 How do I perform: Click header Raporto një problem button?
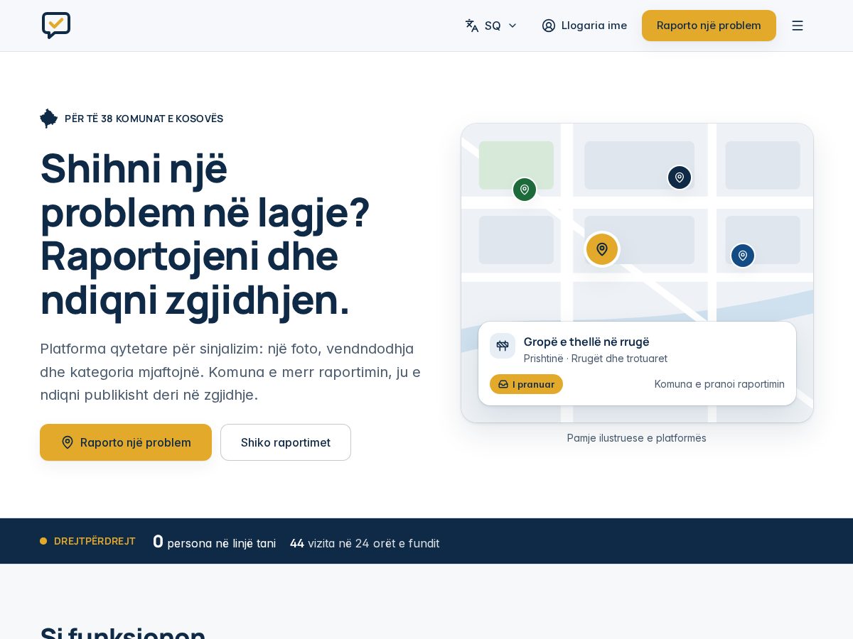(x=709, y=26)
